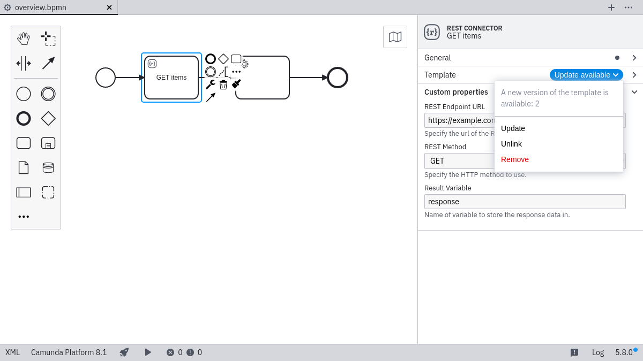This screenshot has width=643, height=361.
Task: Select the lasso tool
Action: 48,39
